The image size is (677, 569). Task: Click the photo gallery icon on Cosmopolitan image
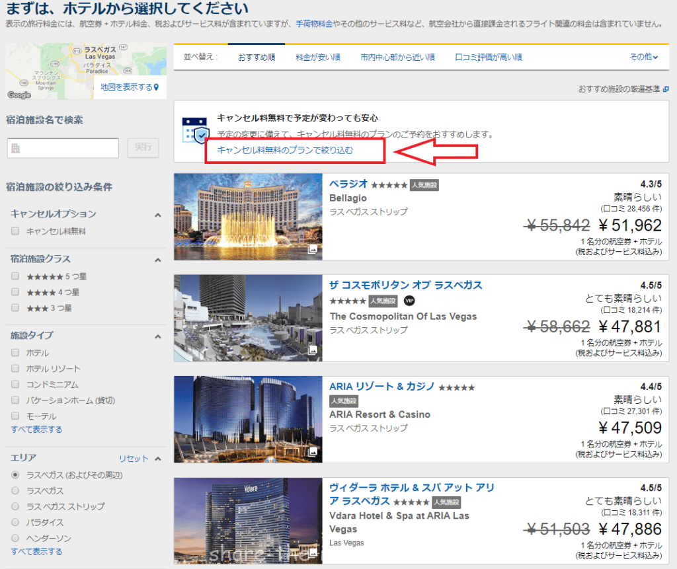pos(313,350)
